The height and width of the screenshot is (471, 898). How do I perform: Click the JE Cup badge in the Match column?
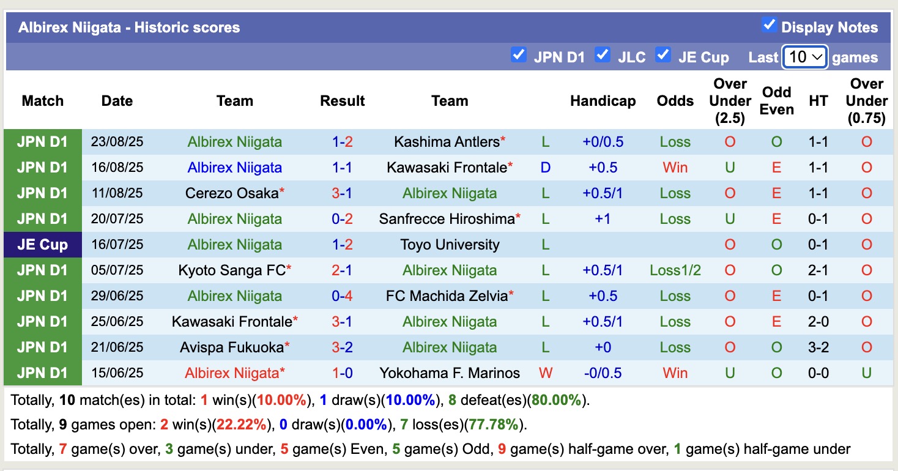(x=42, y=244)
